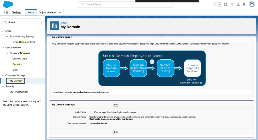
Task: Click the Salesforce cloud logo
Action: (x=8, y=4)
